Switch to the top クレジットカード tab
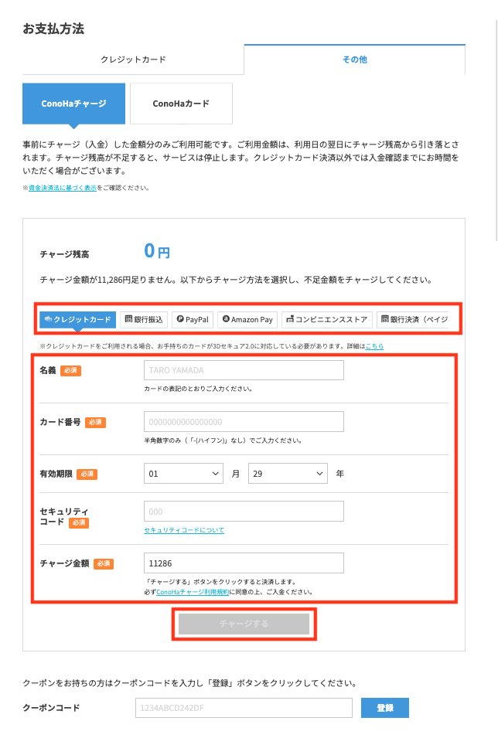The image size is (498, 738). click(x=133, y=60)
